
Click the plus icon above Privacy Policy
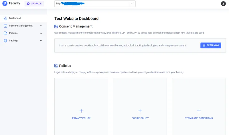[x=81, y=111]
